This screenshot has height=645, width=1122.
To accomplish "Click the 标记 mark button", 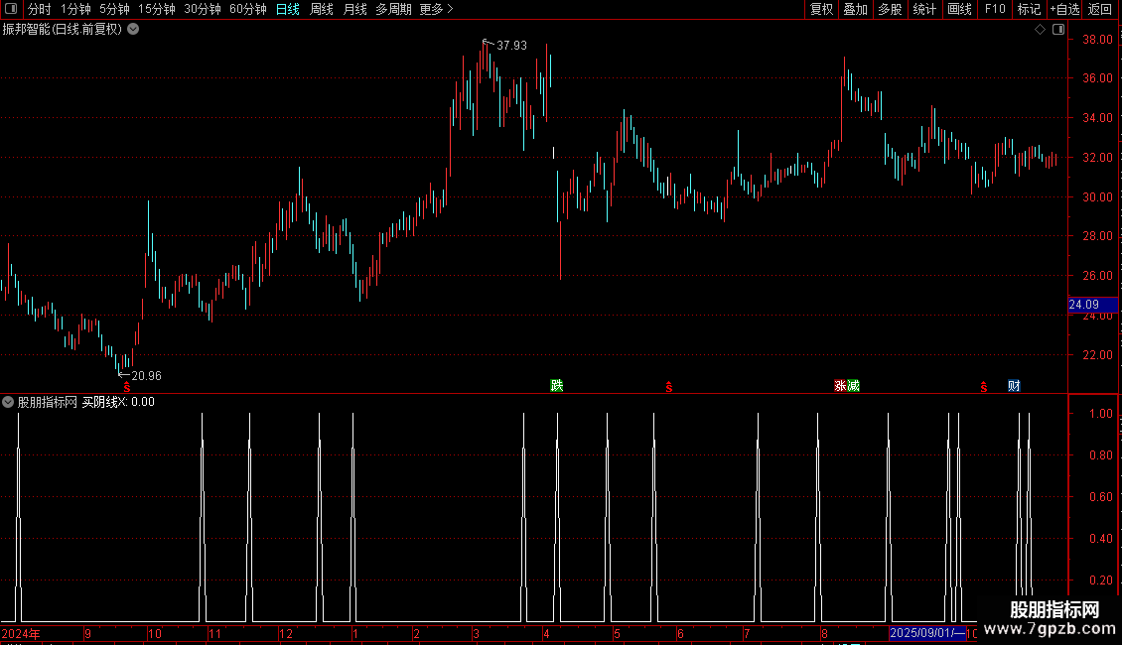I will (1029, 9).
